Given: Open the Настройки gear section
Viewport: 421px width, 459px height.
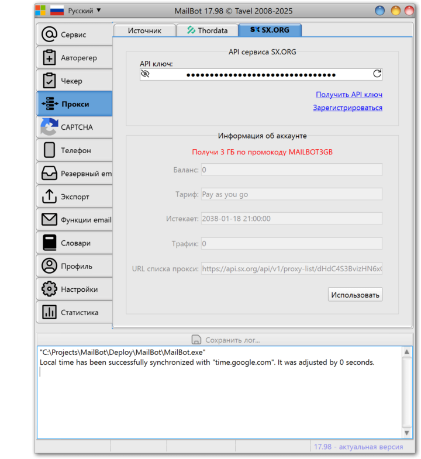Looking at the screenshot, I should pyautogui.click(x=74, y=289).
